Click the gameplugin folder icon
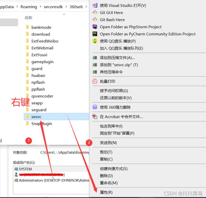 coord(27,61)
